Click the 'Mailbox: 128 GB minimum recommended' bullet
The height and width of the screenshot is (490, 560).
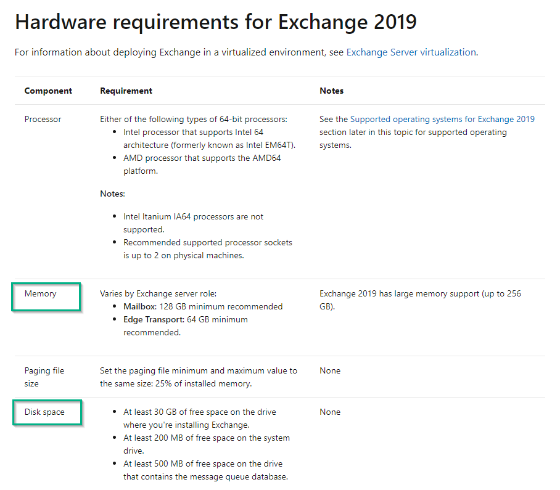203,306
